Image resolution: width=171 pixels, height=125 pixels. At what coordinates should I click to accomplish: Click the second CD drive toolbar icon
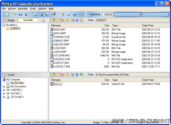[41, 14]
